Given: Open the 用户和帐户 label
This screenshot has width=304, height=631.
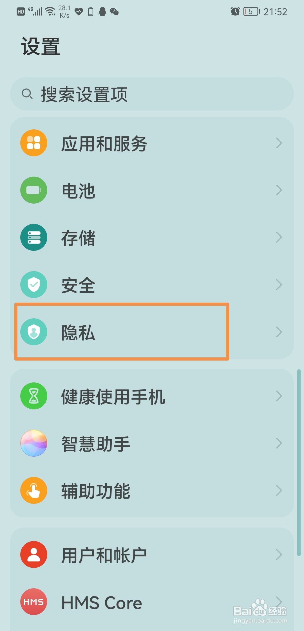Looking at the screenshot, I should [104, 555].
